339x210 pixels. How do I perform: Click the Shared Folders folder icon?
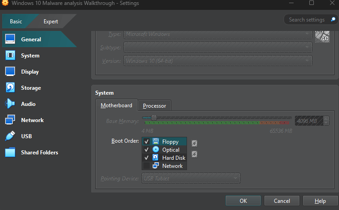10,152
